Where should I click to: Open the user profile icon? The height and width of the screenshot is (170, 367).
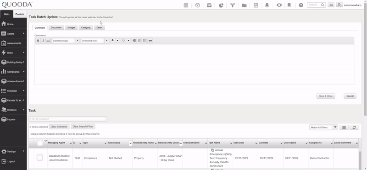(339, 5)
